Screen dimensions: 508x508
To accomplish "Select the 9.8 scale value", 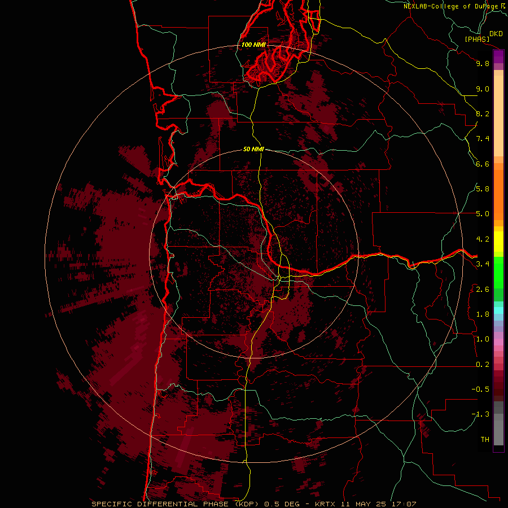I will tap(483, 63).
